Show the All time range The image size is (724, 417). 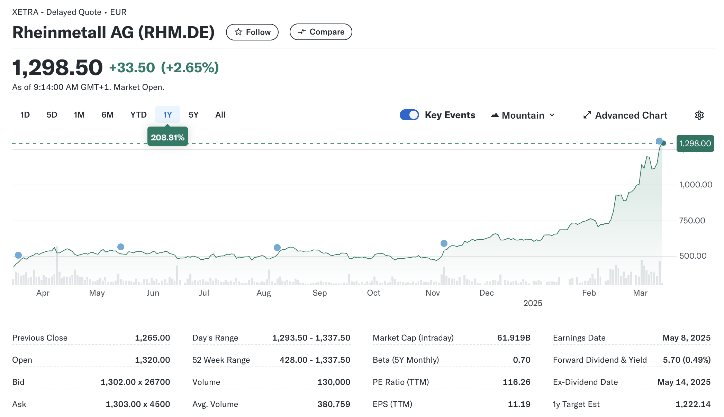tap(220, 115)
